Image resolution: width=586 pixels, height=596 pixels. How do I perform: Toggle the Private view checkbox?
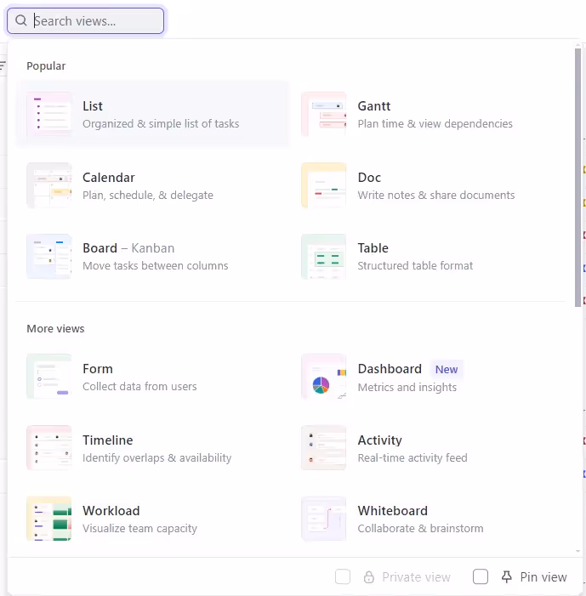(x=343, y=577)
